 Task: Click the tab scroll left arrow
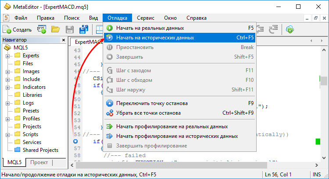click(311, 41)
